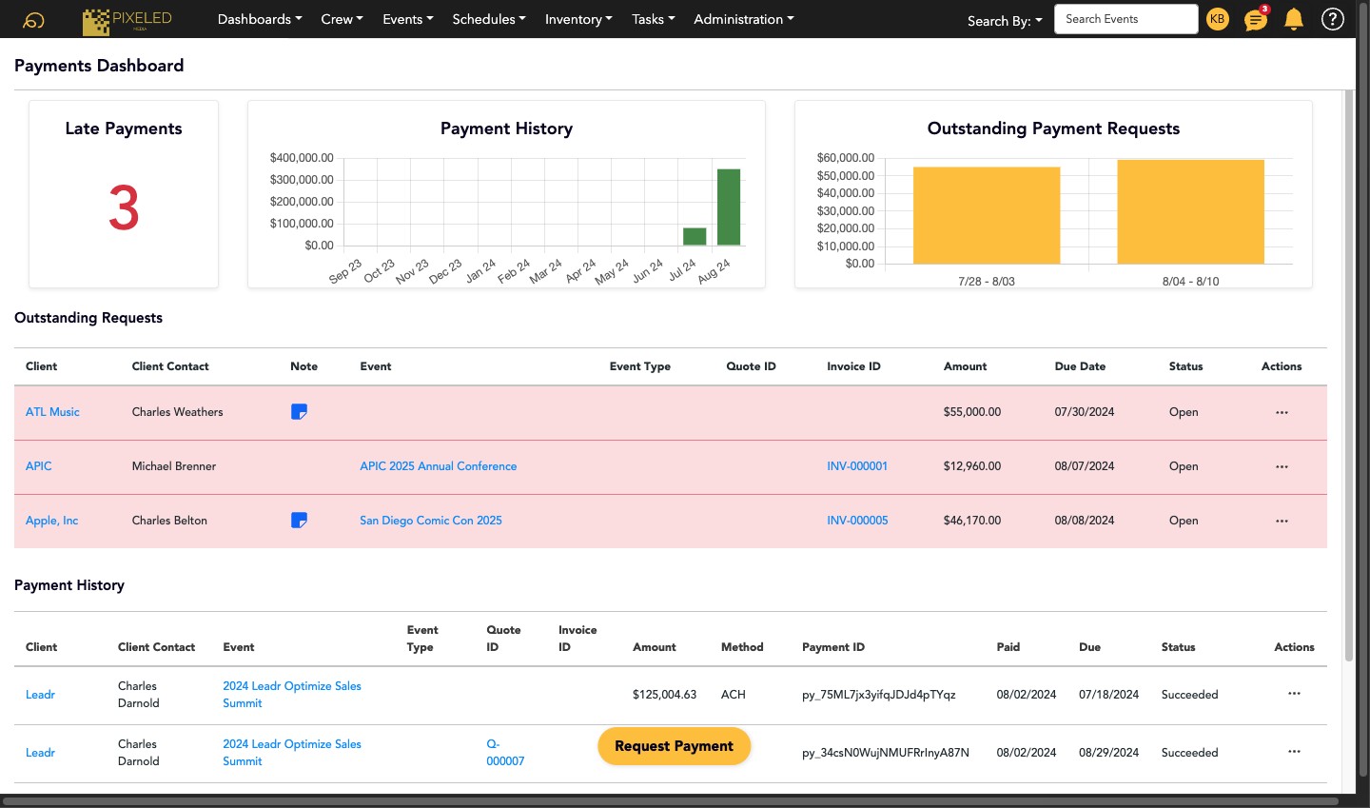
Task: Click into the Search Events field
Action: [x=1125, y=19]
